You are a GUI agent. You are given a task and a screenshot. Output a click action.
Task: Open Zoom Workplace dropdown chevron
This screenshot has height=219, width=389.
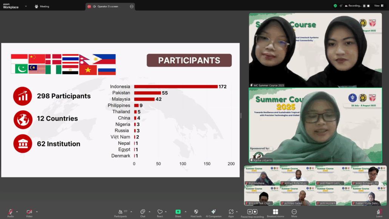pos(26,6)
